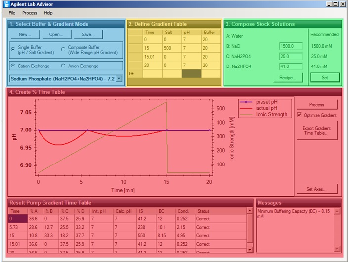Image resolution: width=348 pixels, height=262 pixels.
Task: Click the Set button under Recommended
Action: [325, 78]
